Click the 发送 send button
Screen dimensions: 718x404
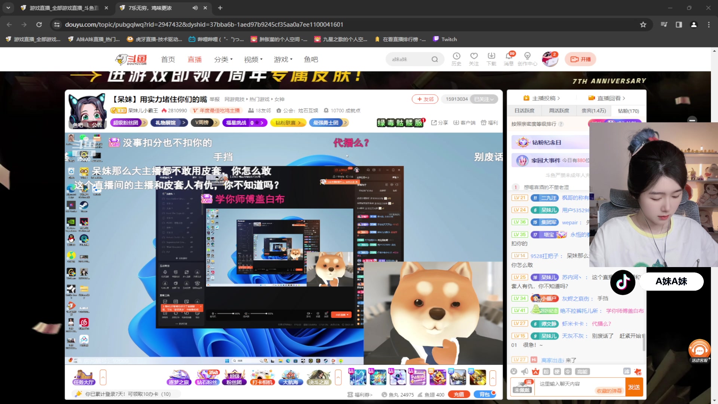[635, 387]
